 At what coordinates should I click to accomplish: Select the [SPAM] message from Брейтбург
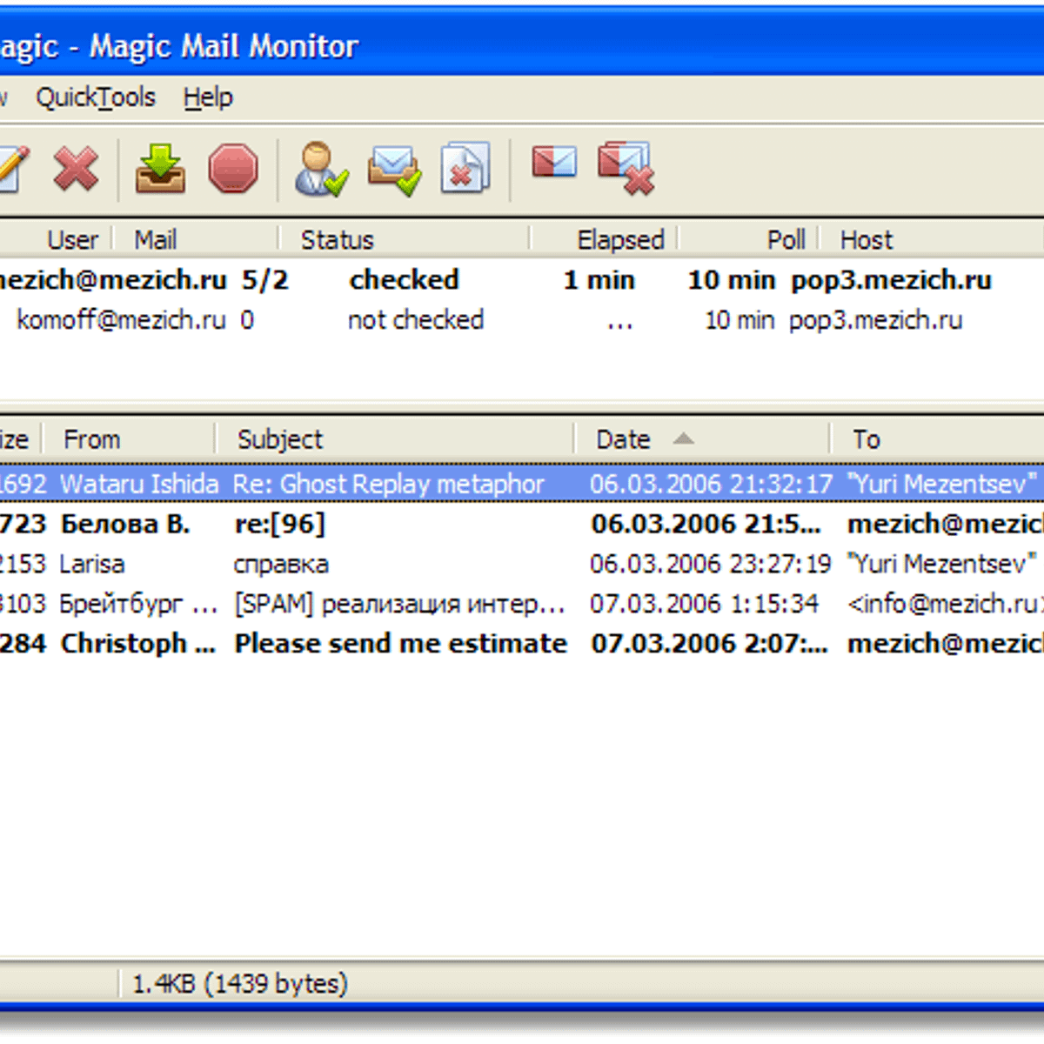click(398, 604)
